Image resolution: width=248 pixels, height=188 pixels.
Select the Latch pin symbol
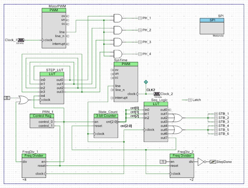click(190, 100)
